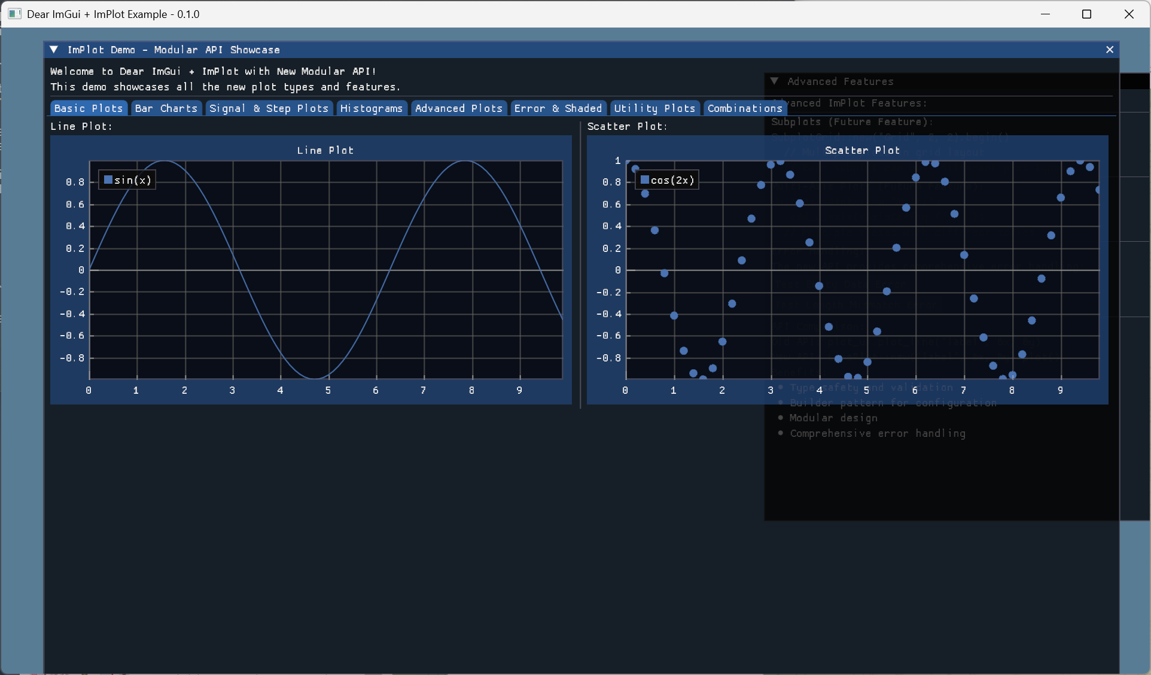Maximize the Dear ImGui application window
Image resolution: width=1151 pixels, height=675 pixels.
coord(1086,14)
